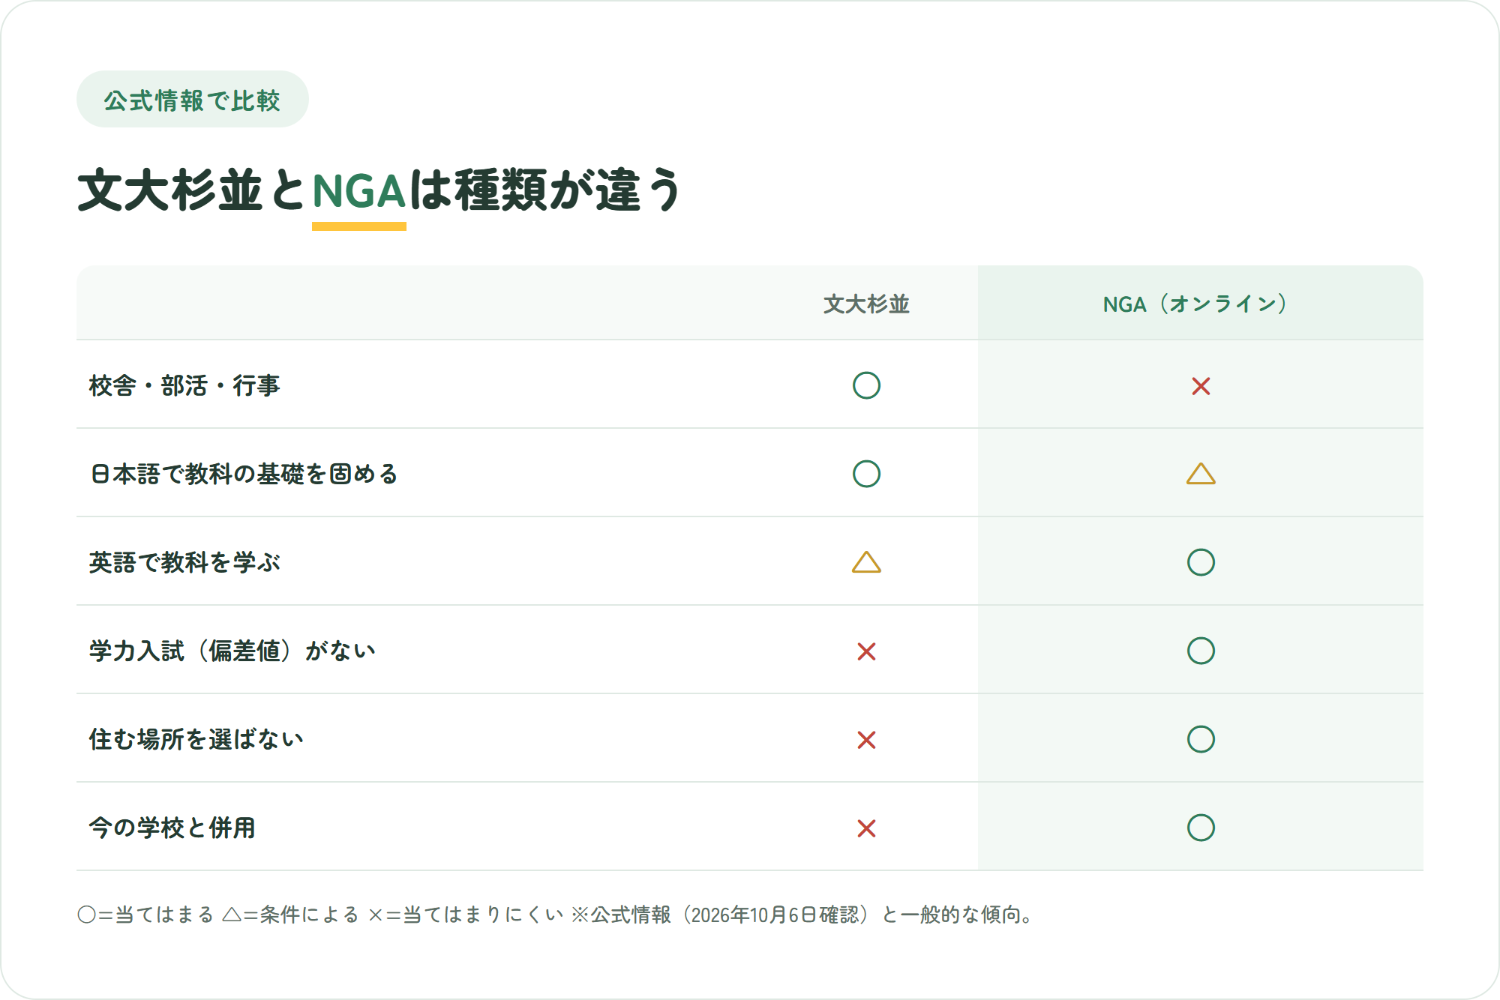The width and height of the screenshot is (1500, 1000).
Task: Click the 学力入試（偏差値）がない row label
Action: 232,651
